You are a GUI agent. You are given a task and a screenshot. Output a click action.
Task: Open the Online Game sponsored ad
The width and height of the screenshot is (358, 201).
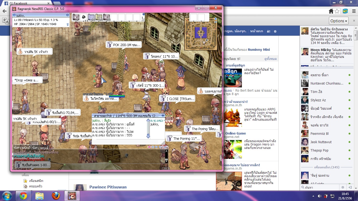tap(236, 133)
